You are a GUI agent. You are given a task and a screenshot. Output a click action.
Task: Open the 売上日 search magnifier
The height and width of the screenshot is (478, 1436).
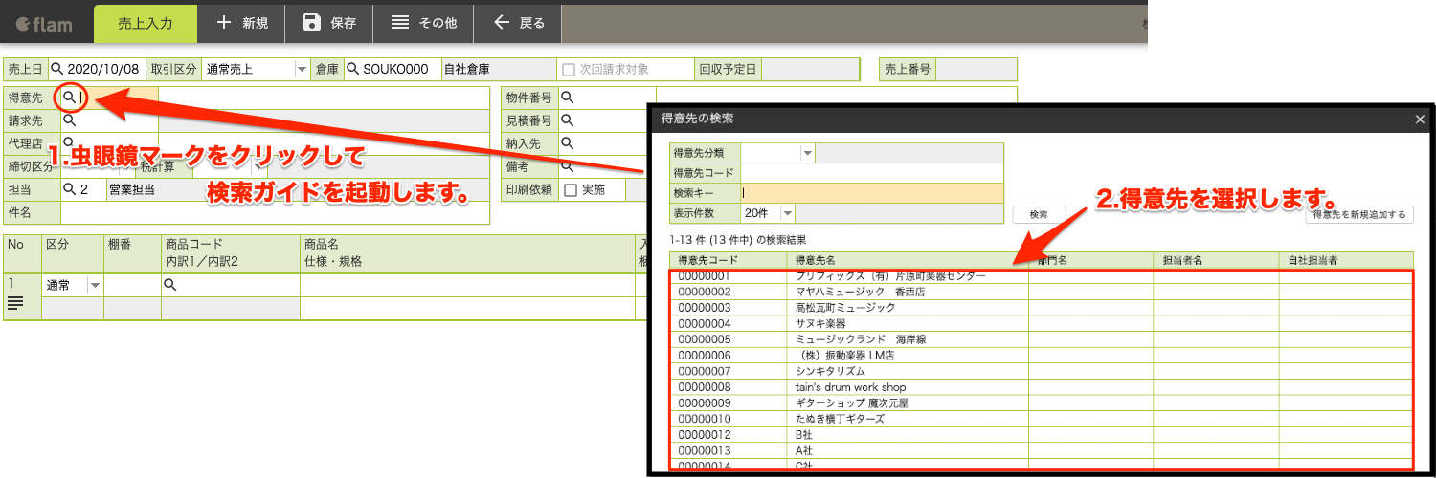click(x=57, y=70)
